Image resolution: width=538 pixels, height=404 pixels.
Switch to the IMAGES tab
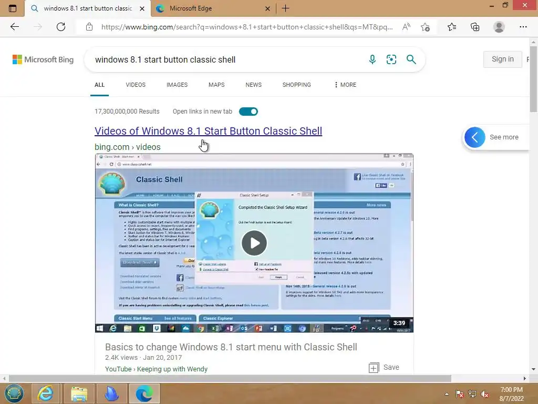(x=177, y=85)
